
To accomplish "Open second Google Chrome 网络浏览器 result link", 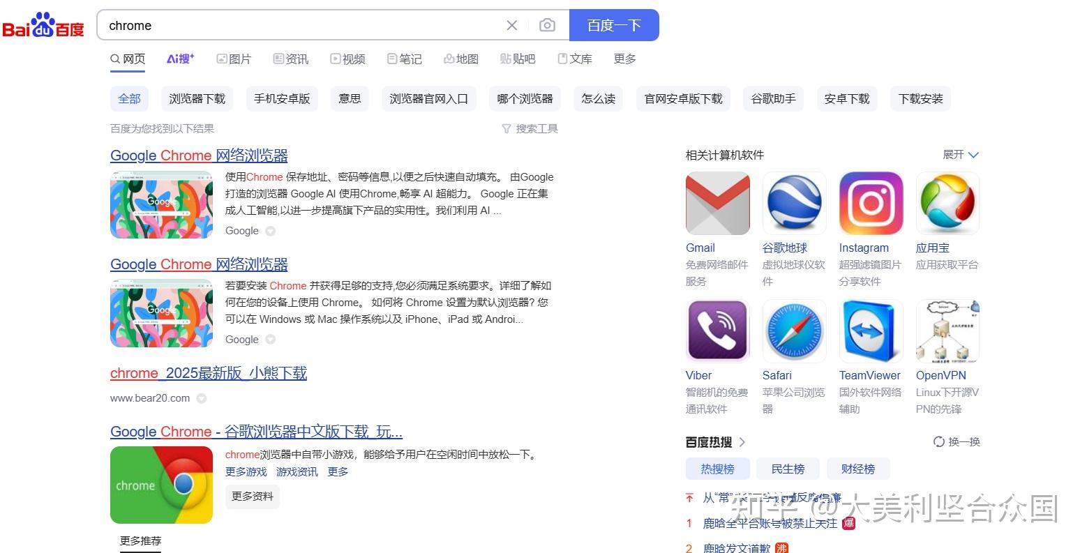I will [x=199, y=264].
